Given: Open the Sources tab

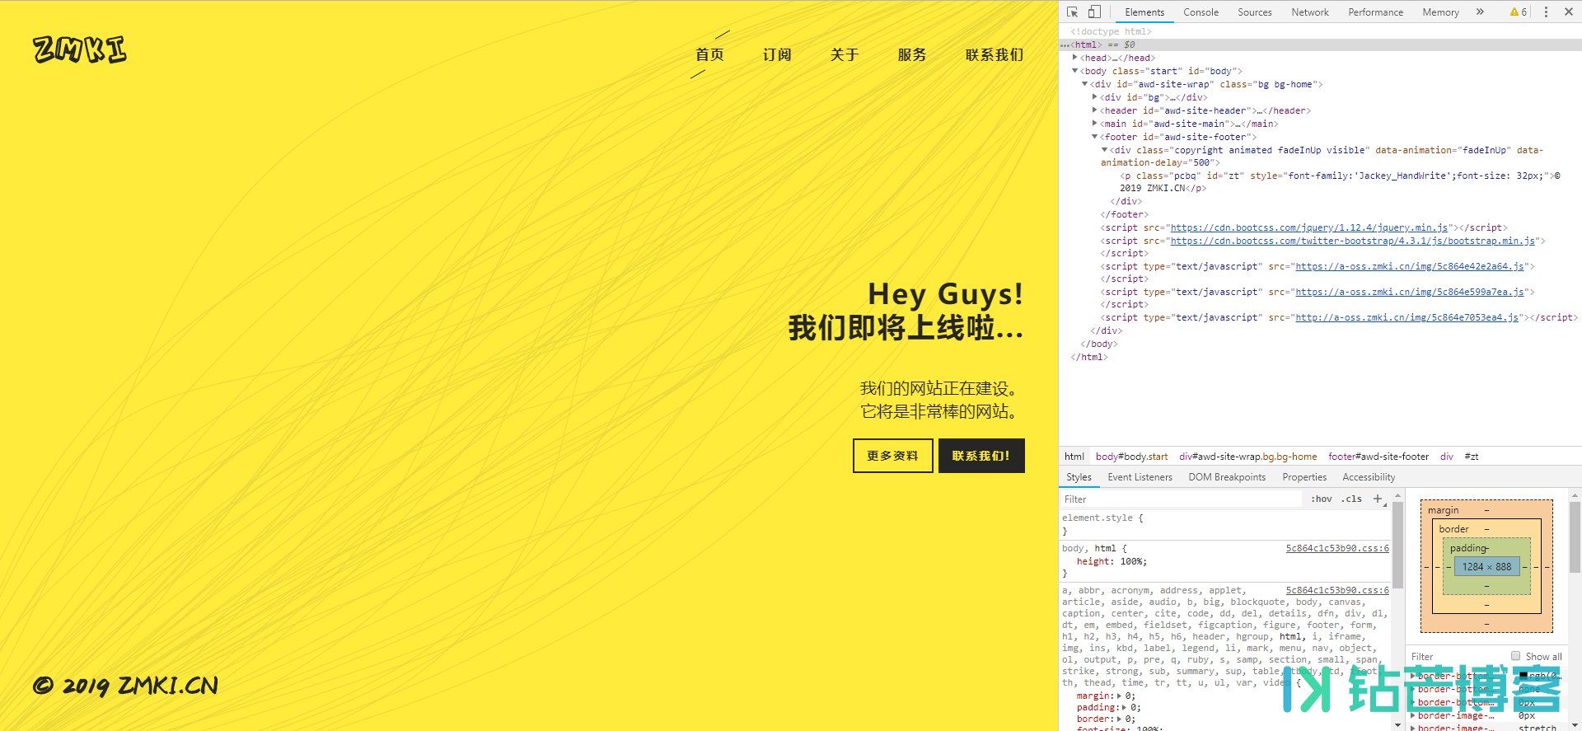Looking at the screenshot, I should (x=1254, y=12).
